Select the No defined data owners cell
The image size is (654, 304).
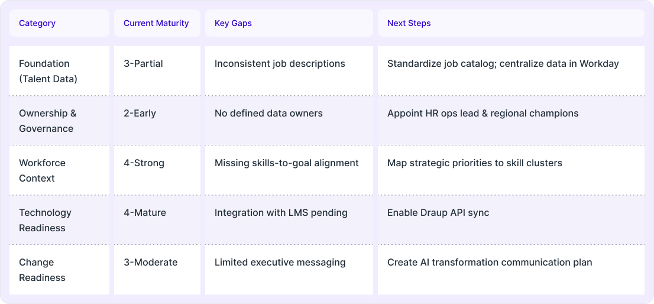click(289, 121)
